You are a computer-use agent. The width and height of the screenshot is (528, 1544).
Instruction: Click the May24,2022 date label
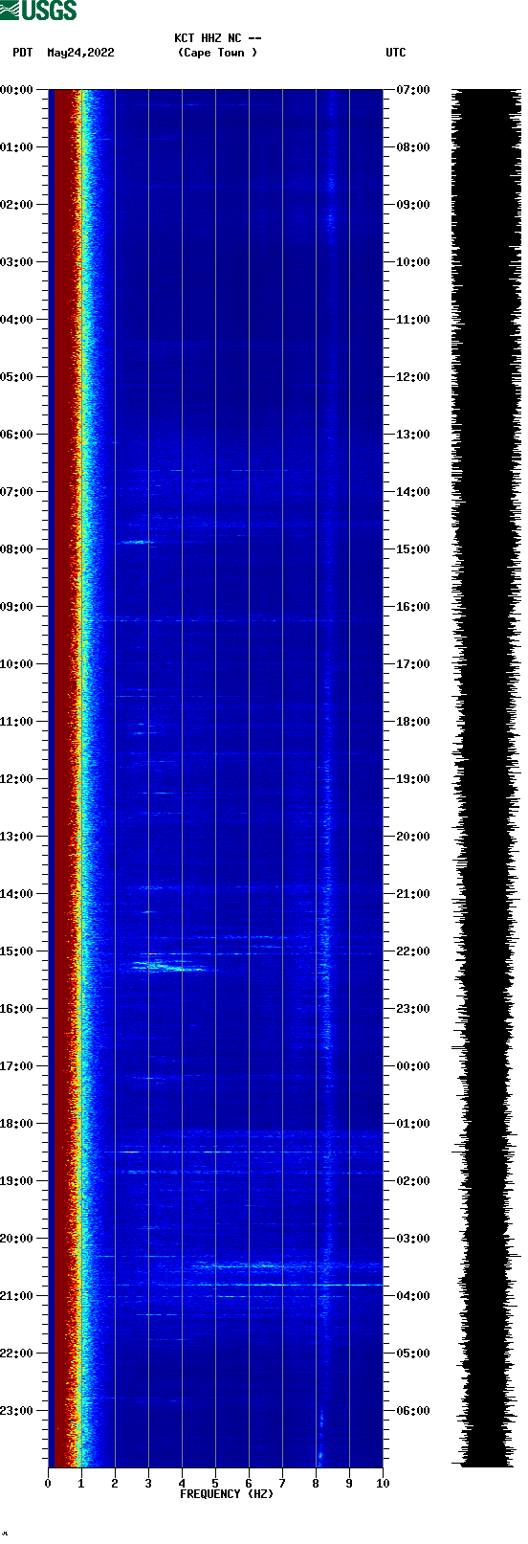80,53
